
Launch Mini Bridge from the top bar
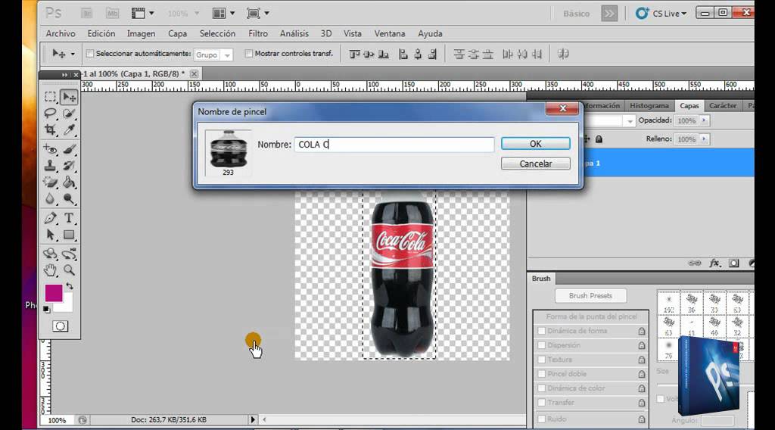113,14
